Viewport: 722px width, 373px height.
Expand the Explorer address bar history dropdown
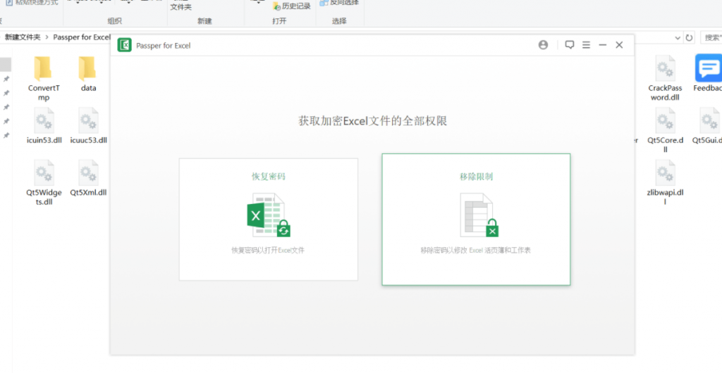tap(678, 38)
